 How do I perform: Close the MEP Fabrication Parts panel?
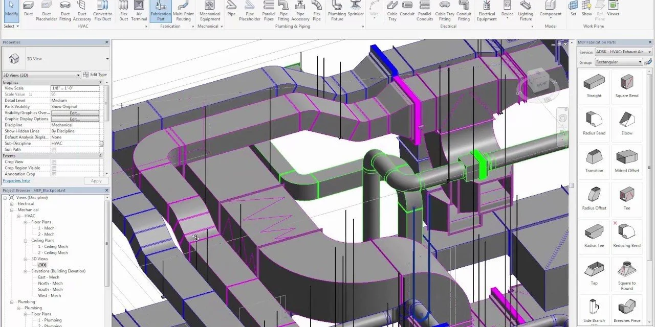(650, 42)
